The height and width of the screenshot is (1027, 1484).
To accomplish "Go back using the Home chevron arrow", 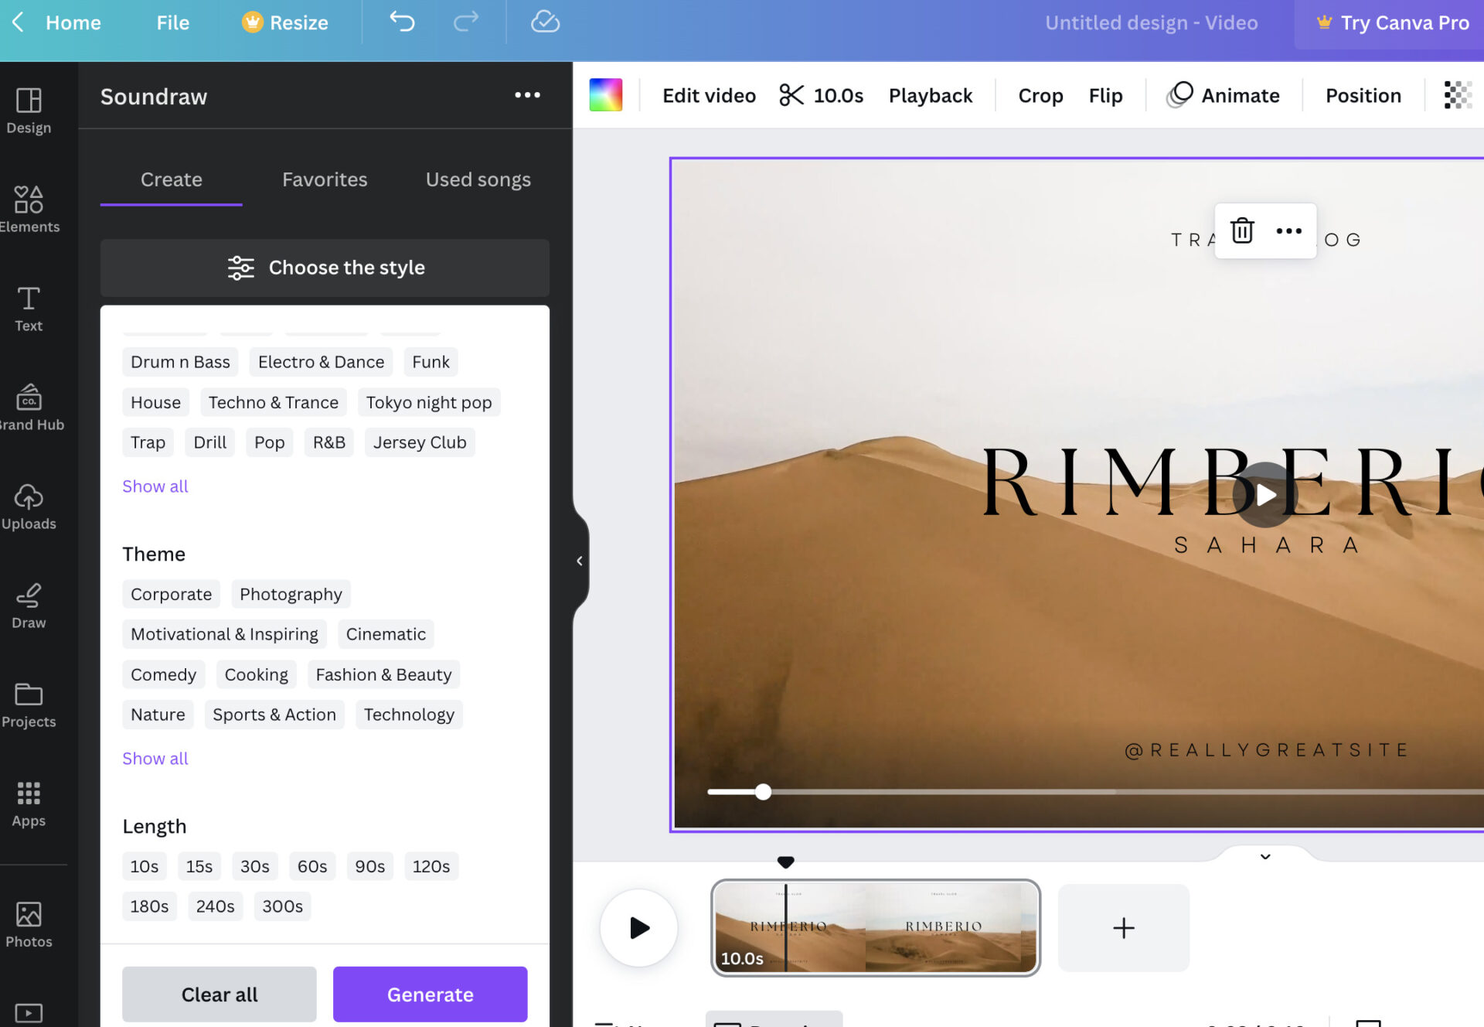I will click(x=19, y=22).
